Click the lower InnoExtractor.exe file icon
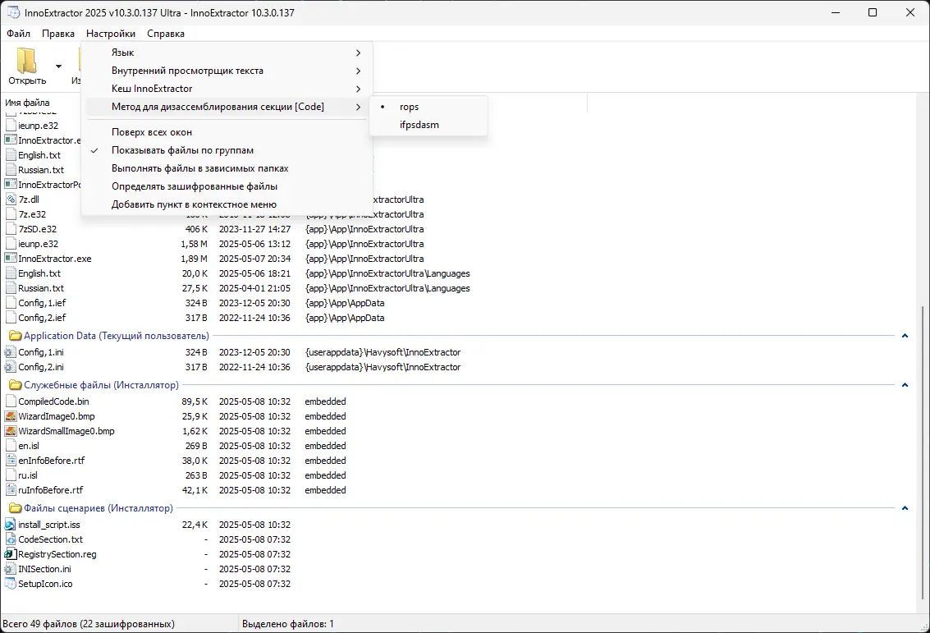Screen dimensions: 930x633 point(10,259)
